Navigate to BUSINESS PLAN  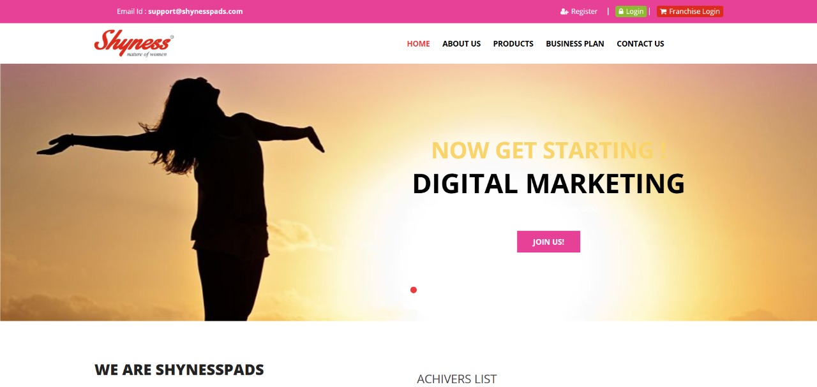coord(575,44)
